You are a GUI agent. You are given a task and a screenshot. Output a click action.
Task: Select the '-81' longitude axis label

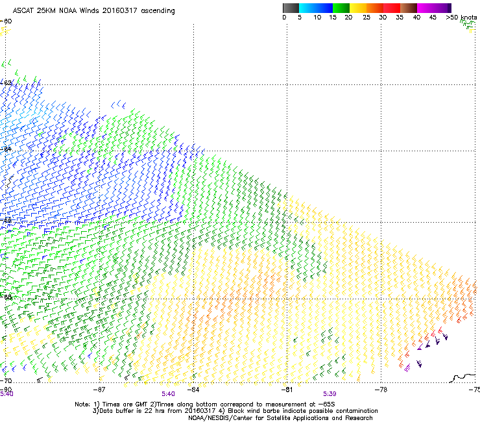(x=287, y=390)
